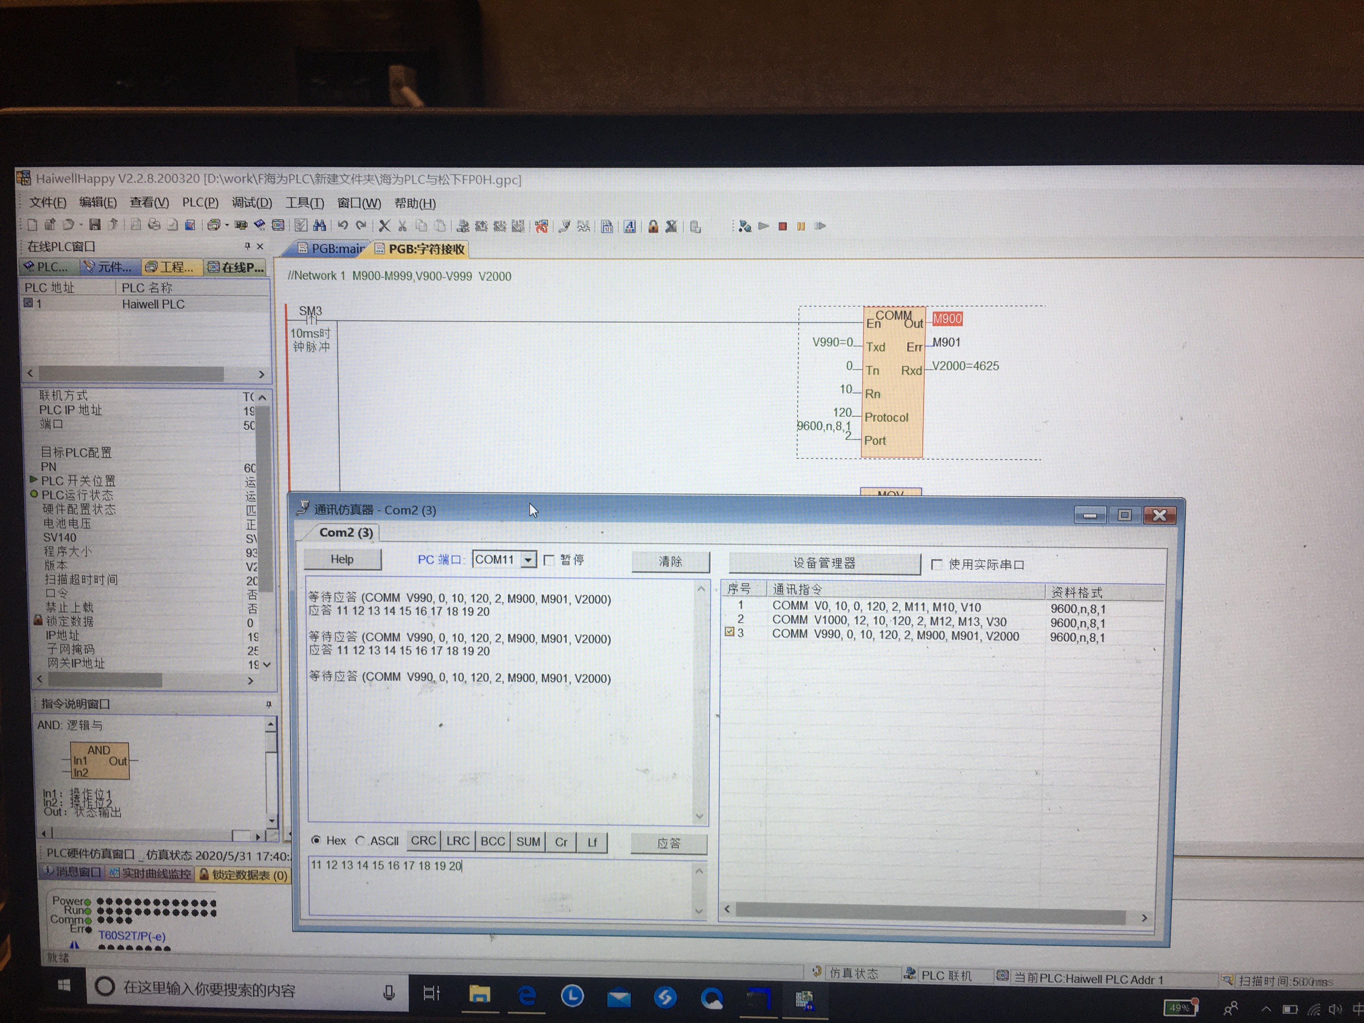
Task: Select the Hex radio button
Action: pos(316,840)
